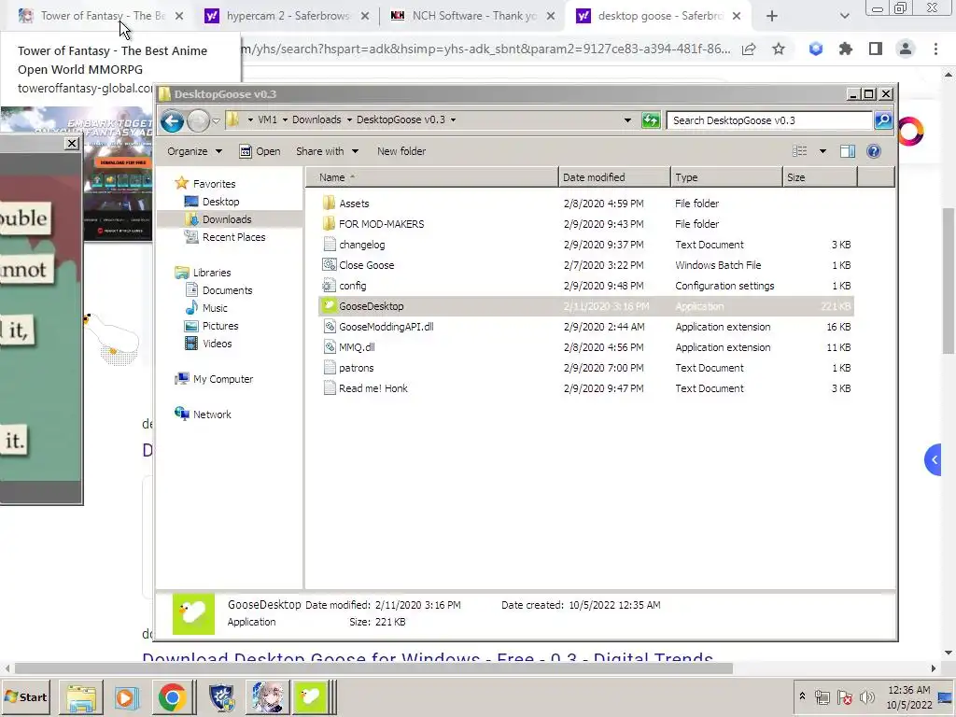
Task: Click the volume tray icon
Action: [x=867, y=696]
